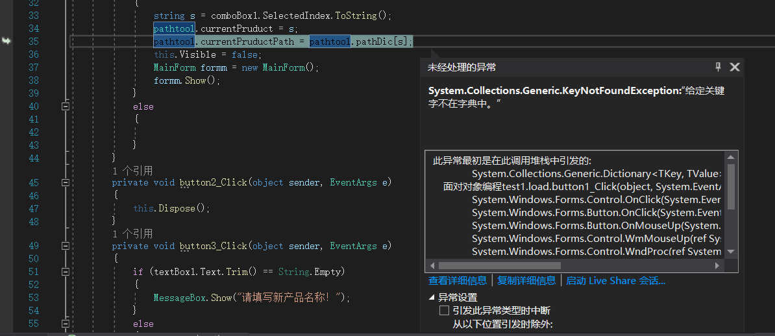The width and height of the screenshot is (775, 336).
Task: Select the Control.WndProc stack frame
Action: pyautogui.click(x=597, y=252)
